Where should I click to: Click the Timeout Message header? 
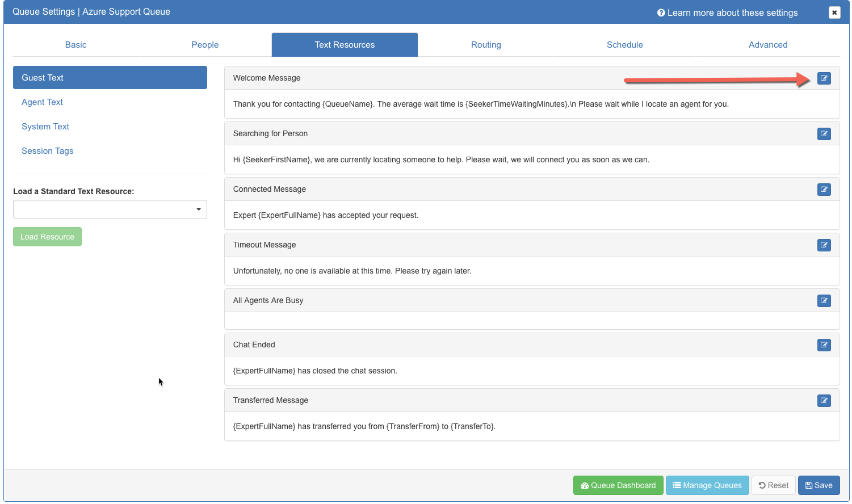tap(265, 245)
